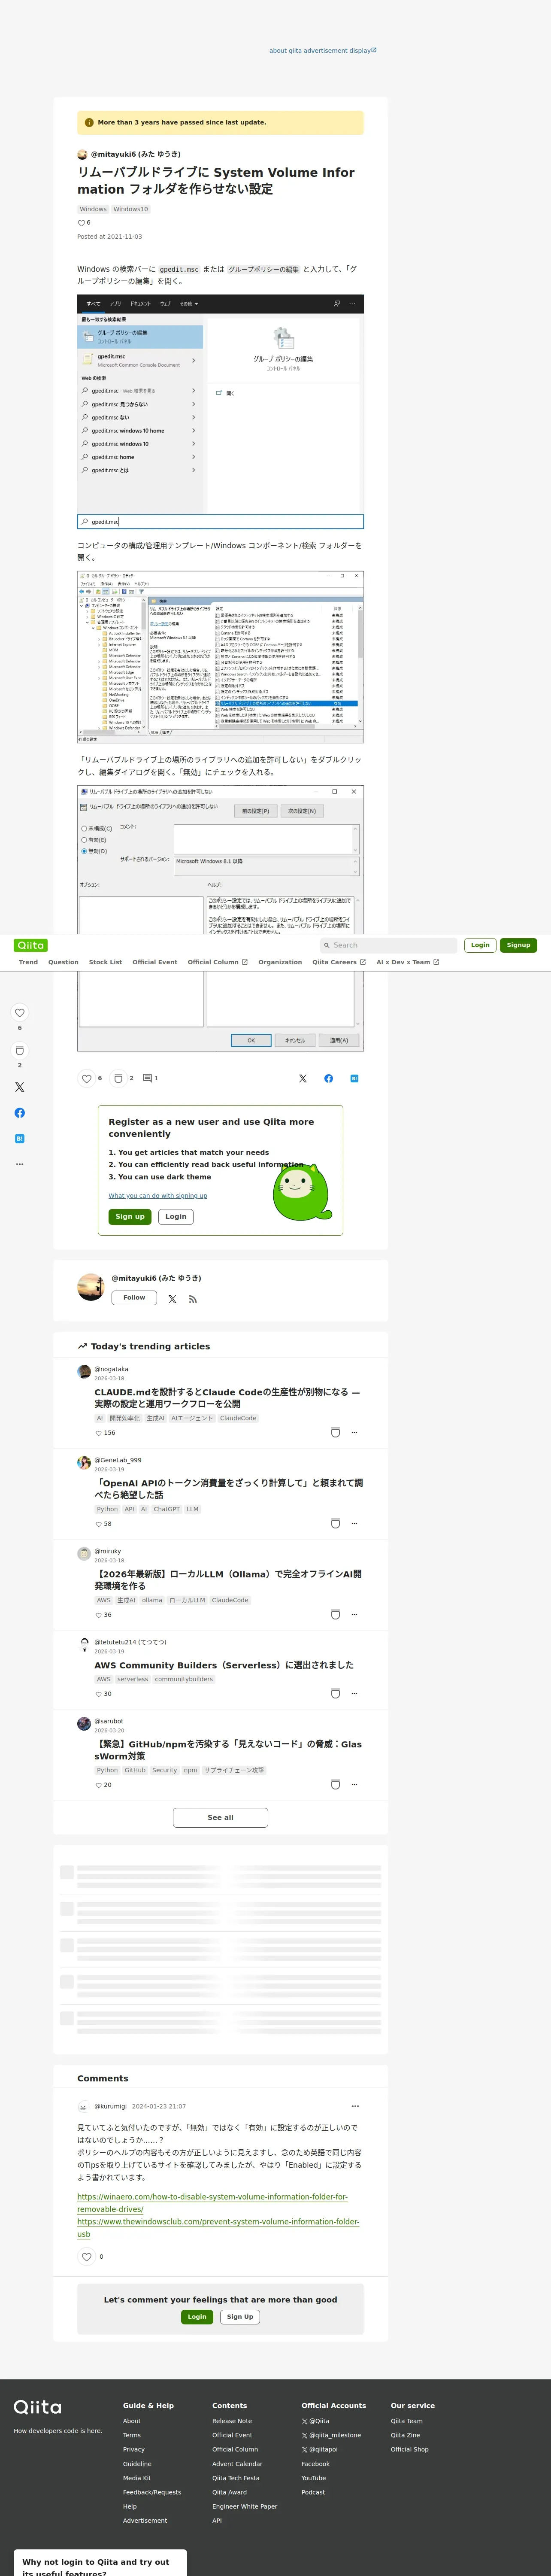Open the winaero.com link in the comment
This screenshot has height=2576, width=551.
pos(212,2203)
